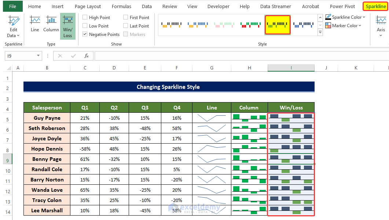Open the Name Box dropdown arrow
Viewport: 389px width, 220px height.
[38, 56]
